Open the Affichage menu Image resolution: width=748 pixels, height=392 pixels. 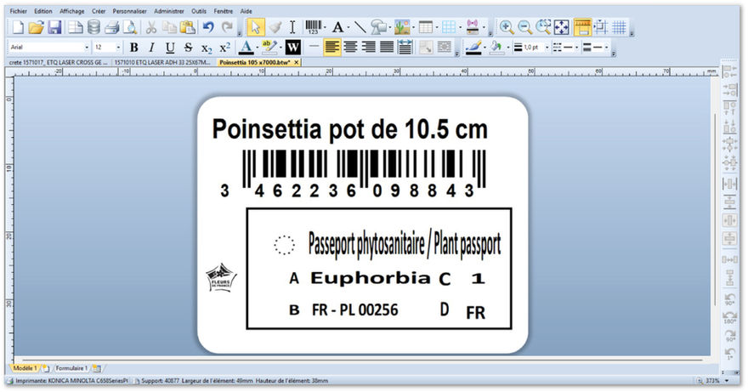71,11
